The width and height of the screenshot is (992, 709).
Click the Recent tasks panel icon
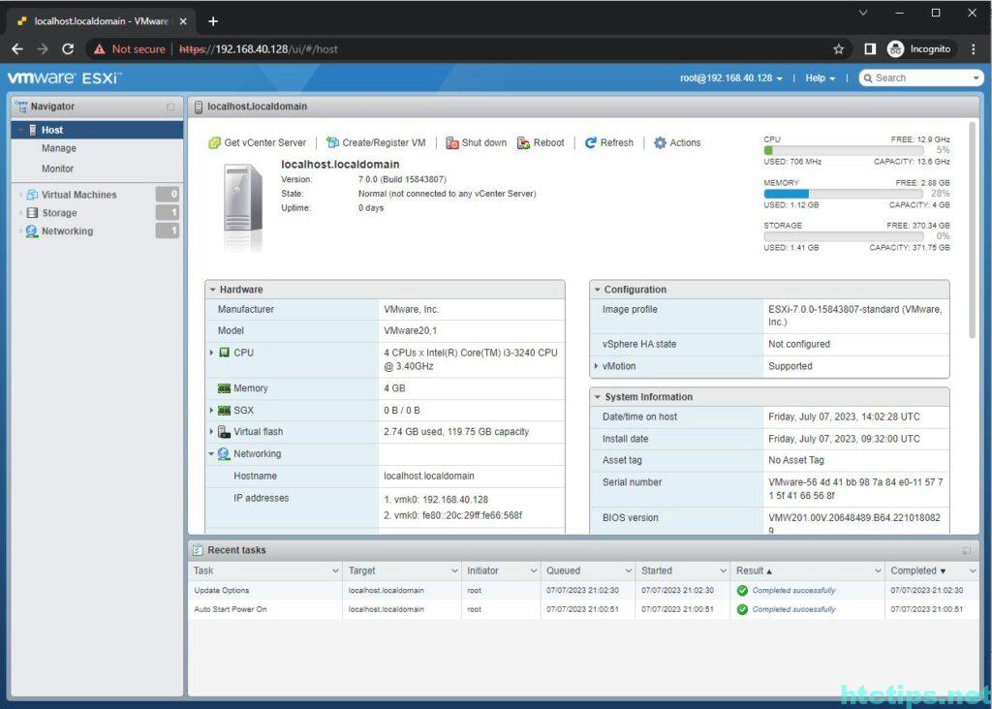point(198,550)
